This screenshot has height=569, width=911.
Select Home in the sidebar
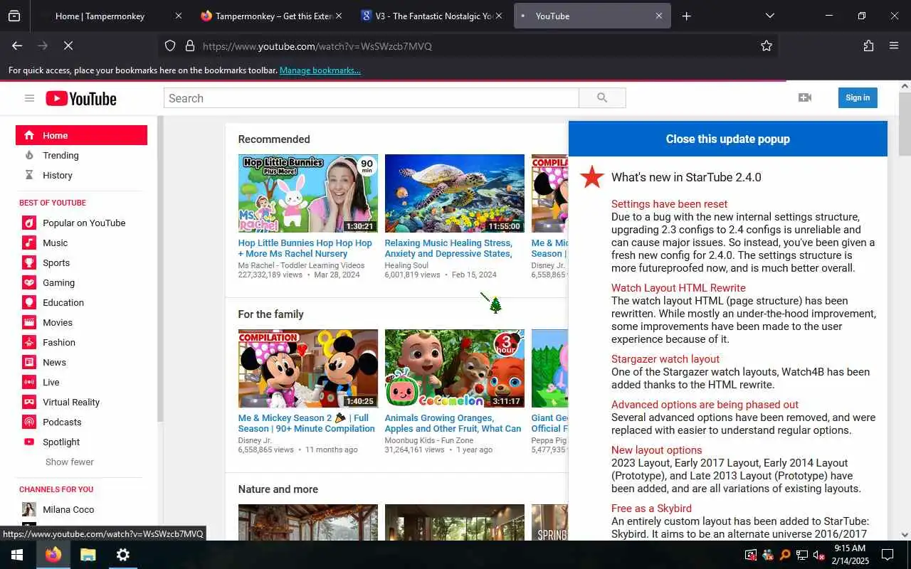(x=81, y=135)
